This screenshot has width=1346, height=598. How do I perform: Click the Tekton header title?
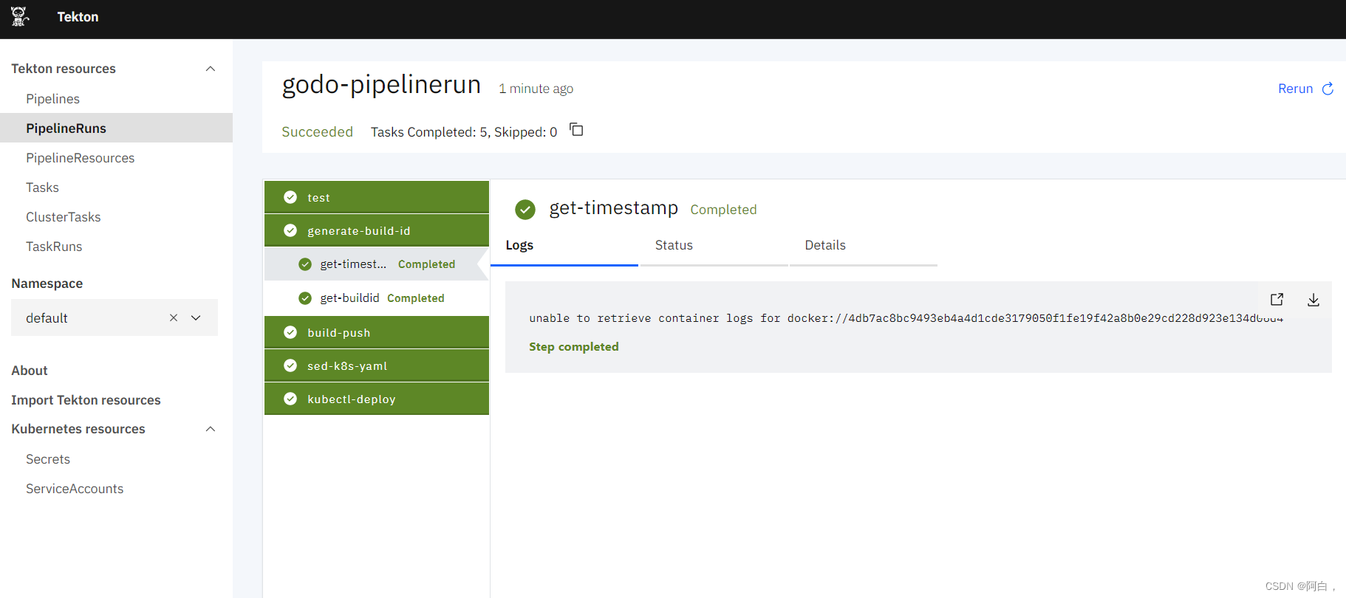pos(78,16)
